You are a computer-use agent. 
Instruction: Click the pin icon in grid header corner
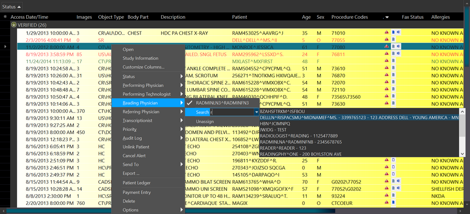click(5, 17)
